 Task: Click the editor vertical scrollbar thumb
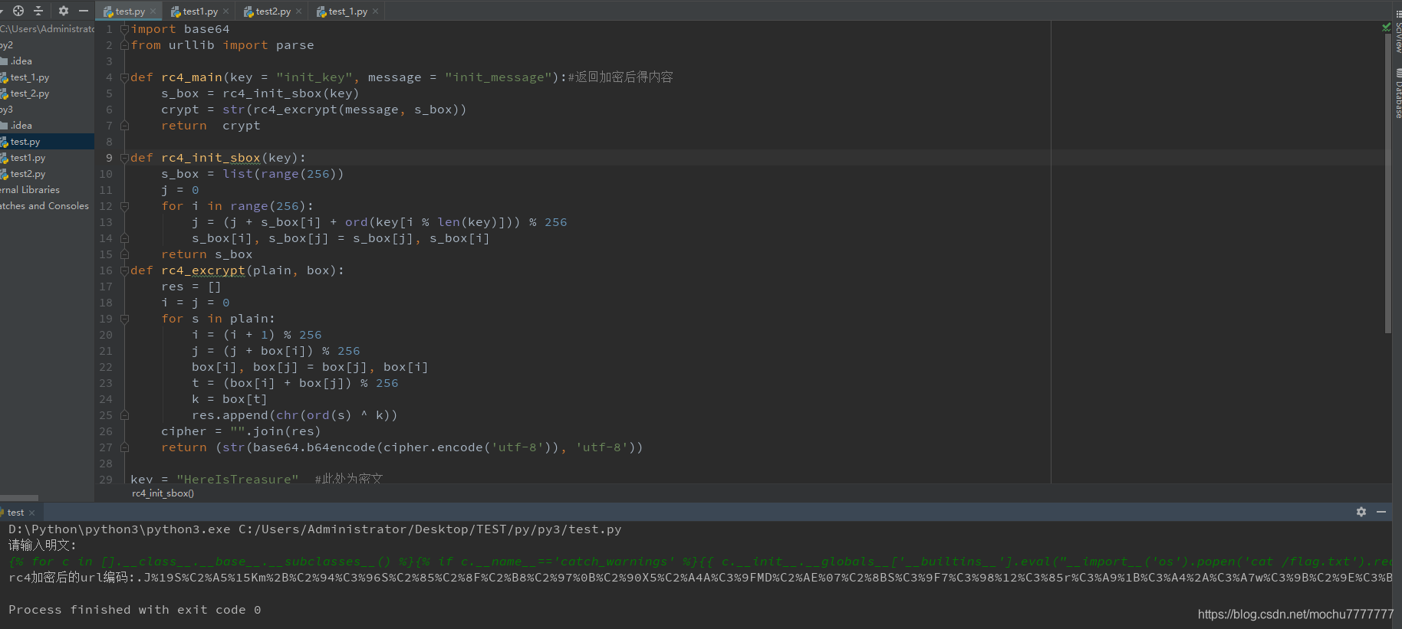tap(1388, 182)
